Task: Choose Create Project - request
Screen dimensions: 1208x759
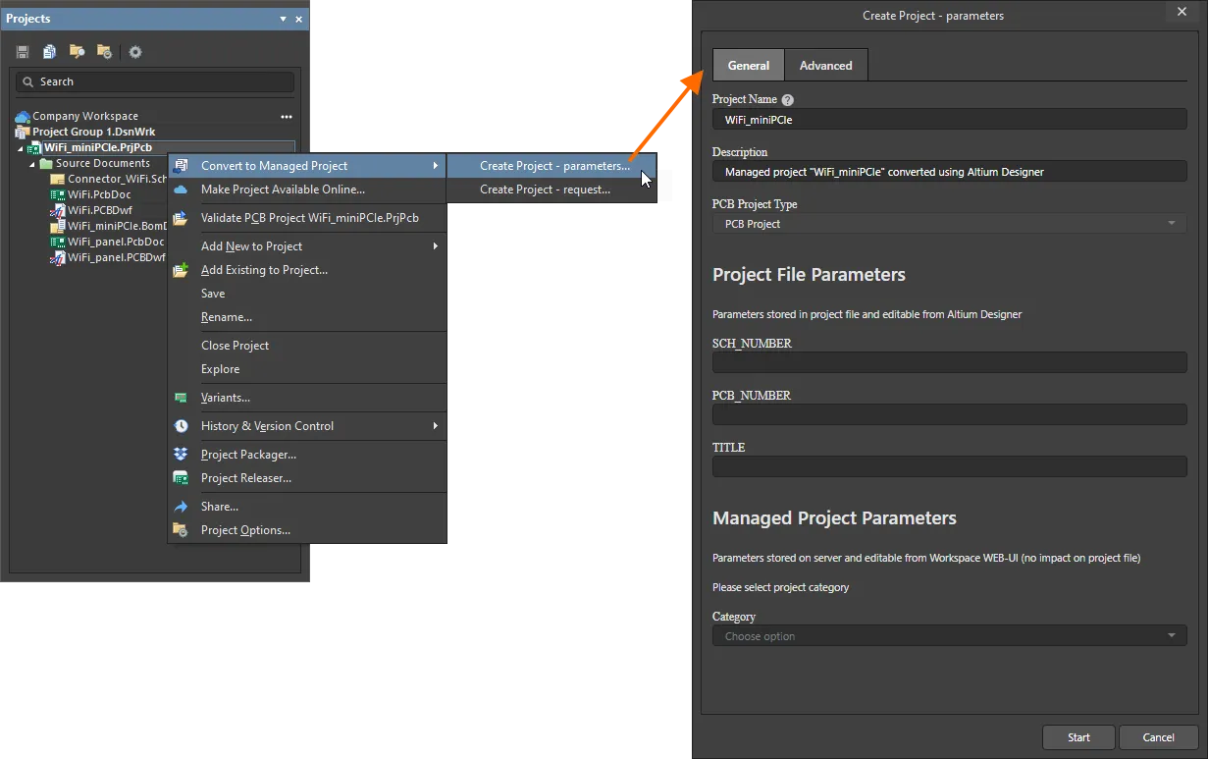Action: point(551,190)
